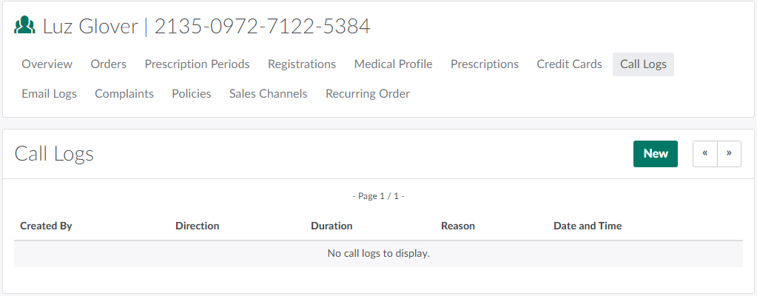Create a new call log entry
Screen dimensions: 757x296
click(655, 154)
